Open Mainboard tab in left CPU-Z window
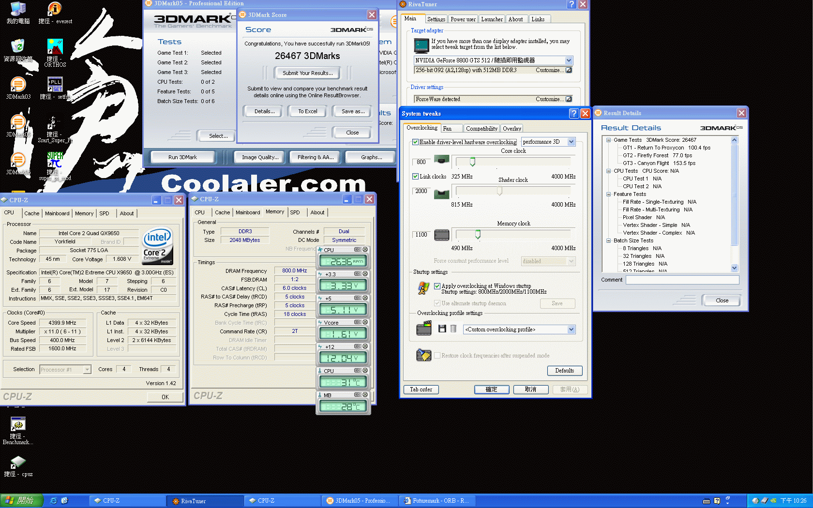The image size is (813, 508). [57, 213]
